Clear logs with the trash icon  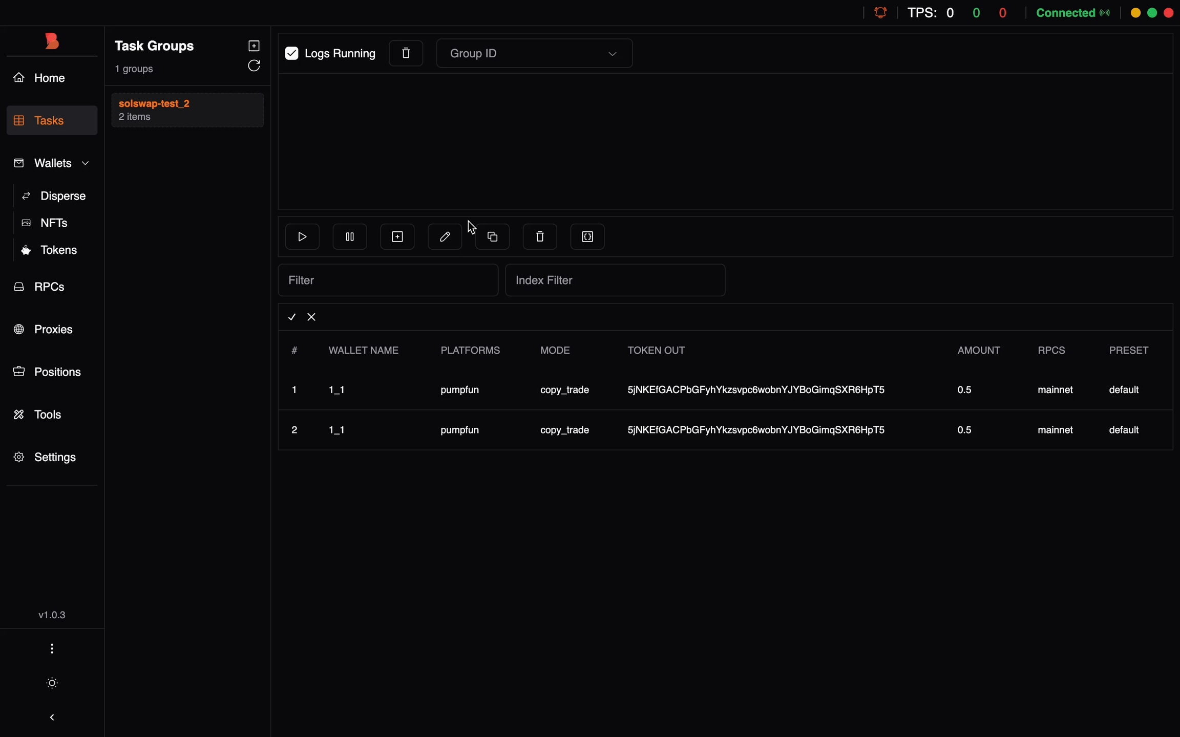pos(406,53)
